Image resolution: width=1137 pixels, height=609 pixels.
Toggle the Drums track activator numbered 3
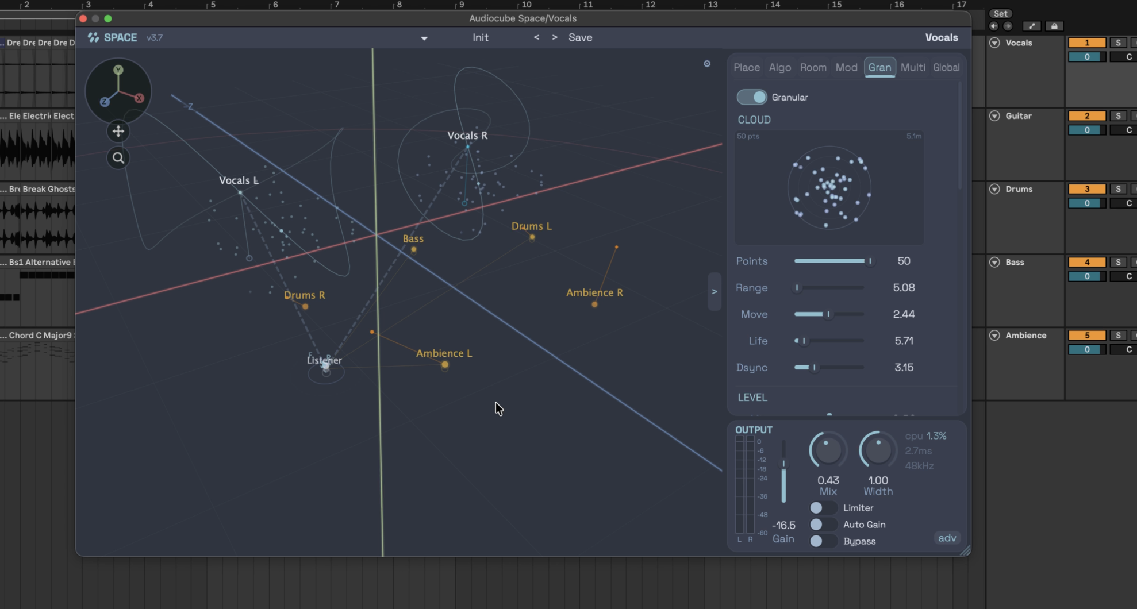1087,189
